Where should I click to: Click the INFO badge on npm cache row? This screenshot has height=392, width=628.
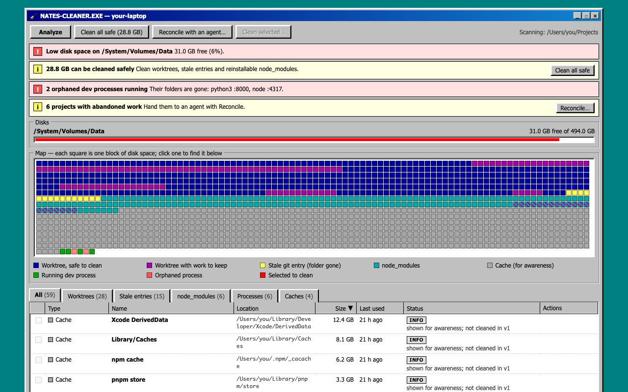(416, 360)
